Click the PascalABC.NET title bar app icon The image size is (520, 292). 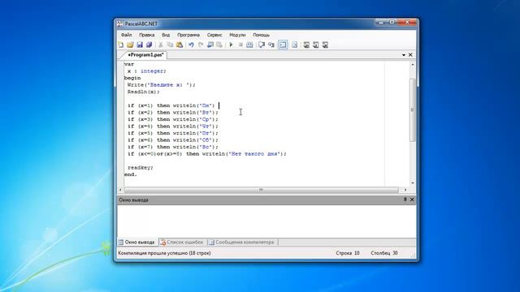pyautogui.click(x=119, y=24)
